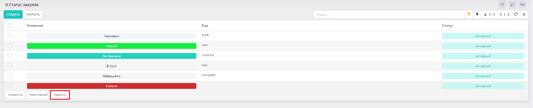Toggle the select-all checkbox in header
Viewport: 533px width, 108px height.
click(x=10, y=26)
